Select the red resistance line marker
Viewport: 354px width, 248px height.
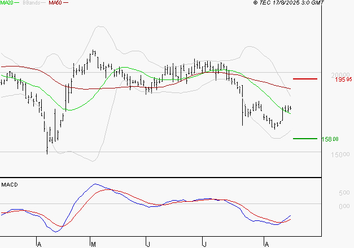304,79
